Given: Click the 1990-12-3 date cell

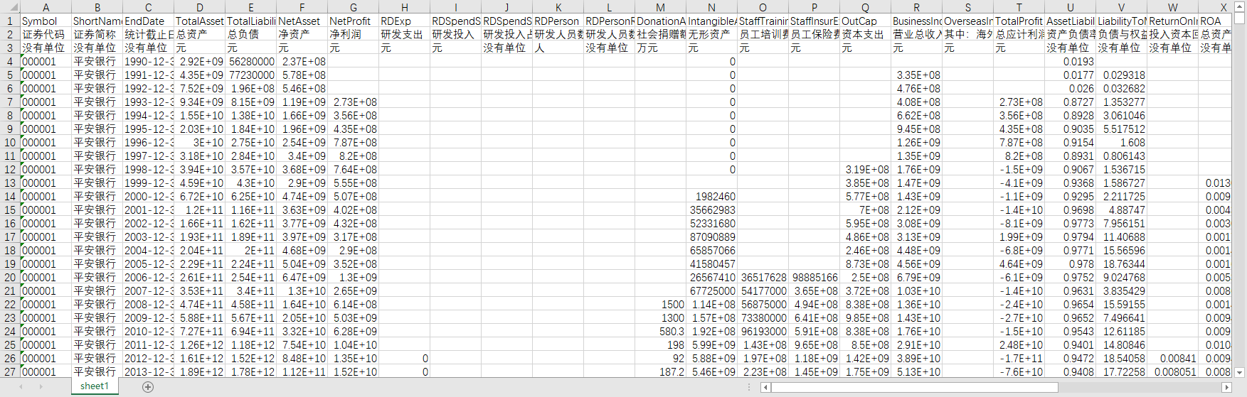Looking at the screenshot, I should (x=149, y=62).
